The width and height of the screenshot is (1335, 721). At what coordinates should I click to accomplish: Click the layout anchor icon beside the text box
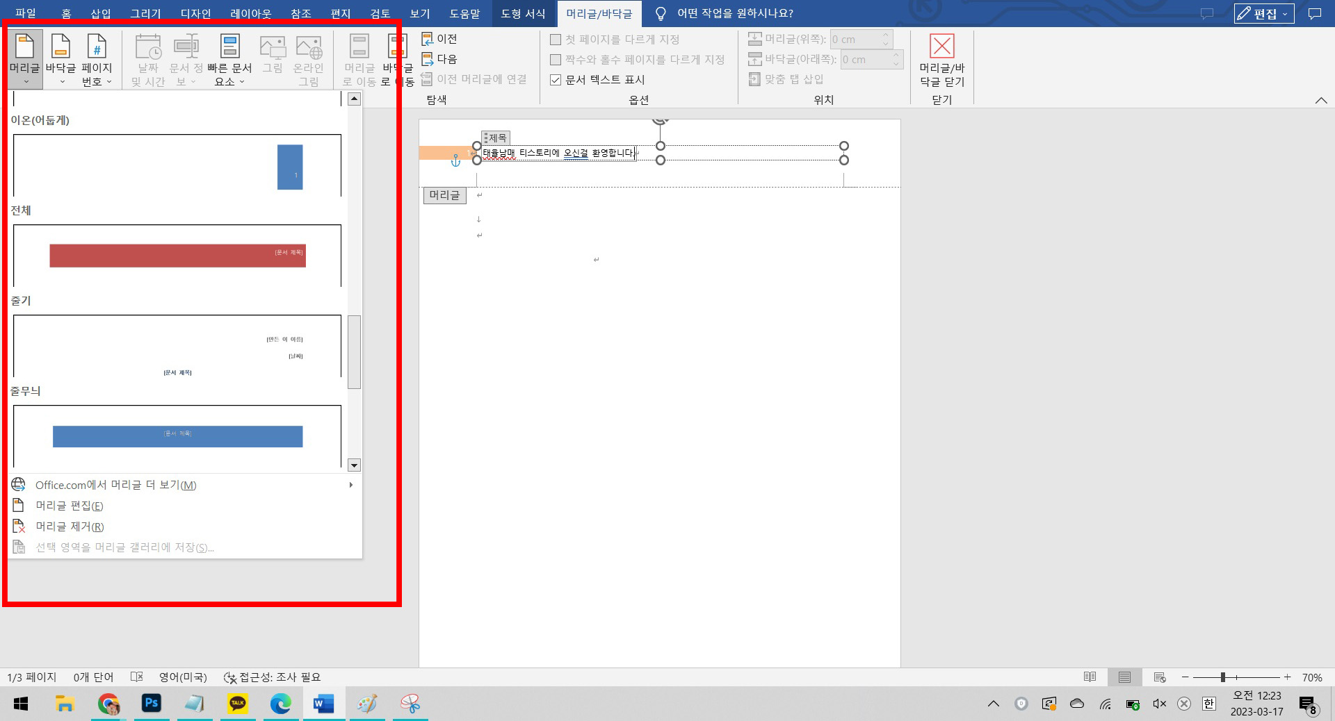[455, 161]
